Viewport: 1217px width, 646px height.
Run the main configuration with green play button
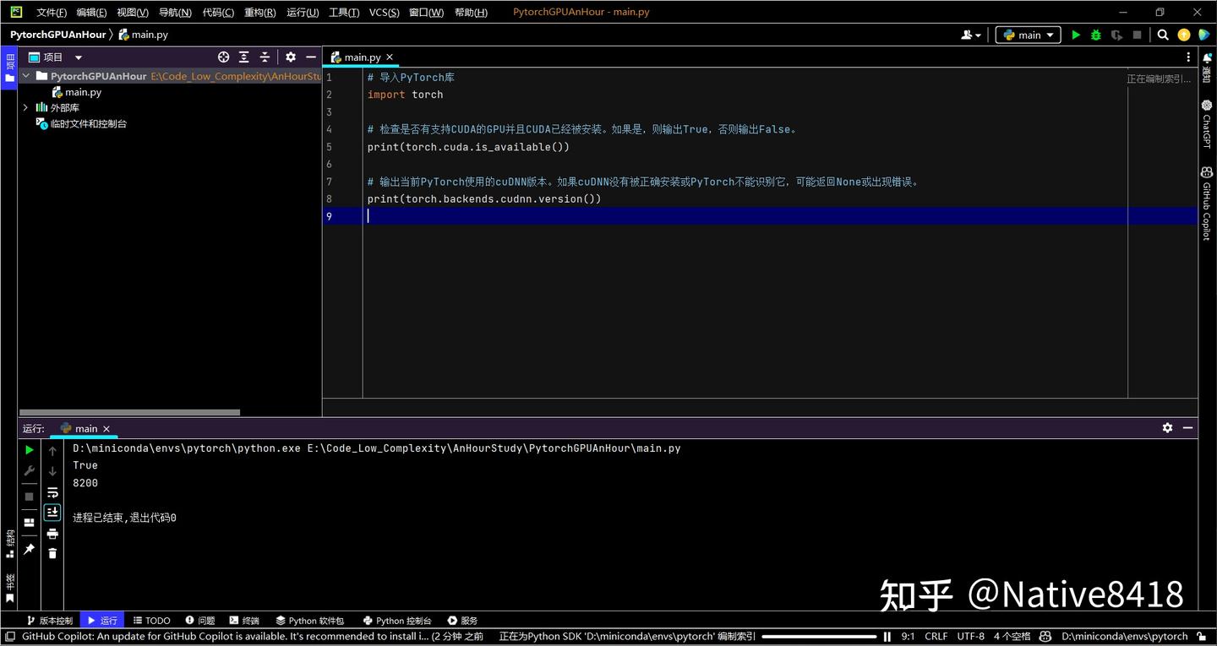coord(1074,35)
